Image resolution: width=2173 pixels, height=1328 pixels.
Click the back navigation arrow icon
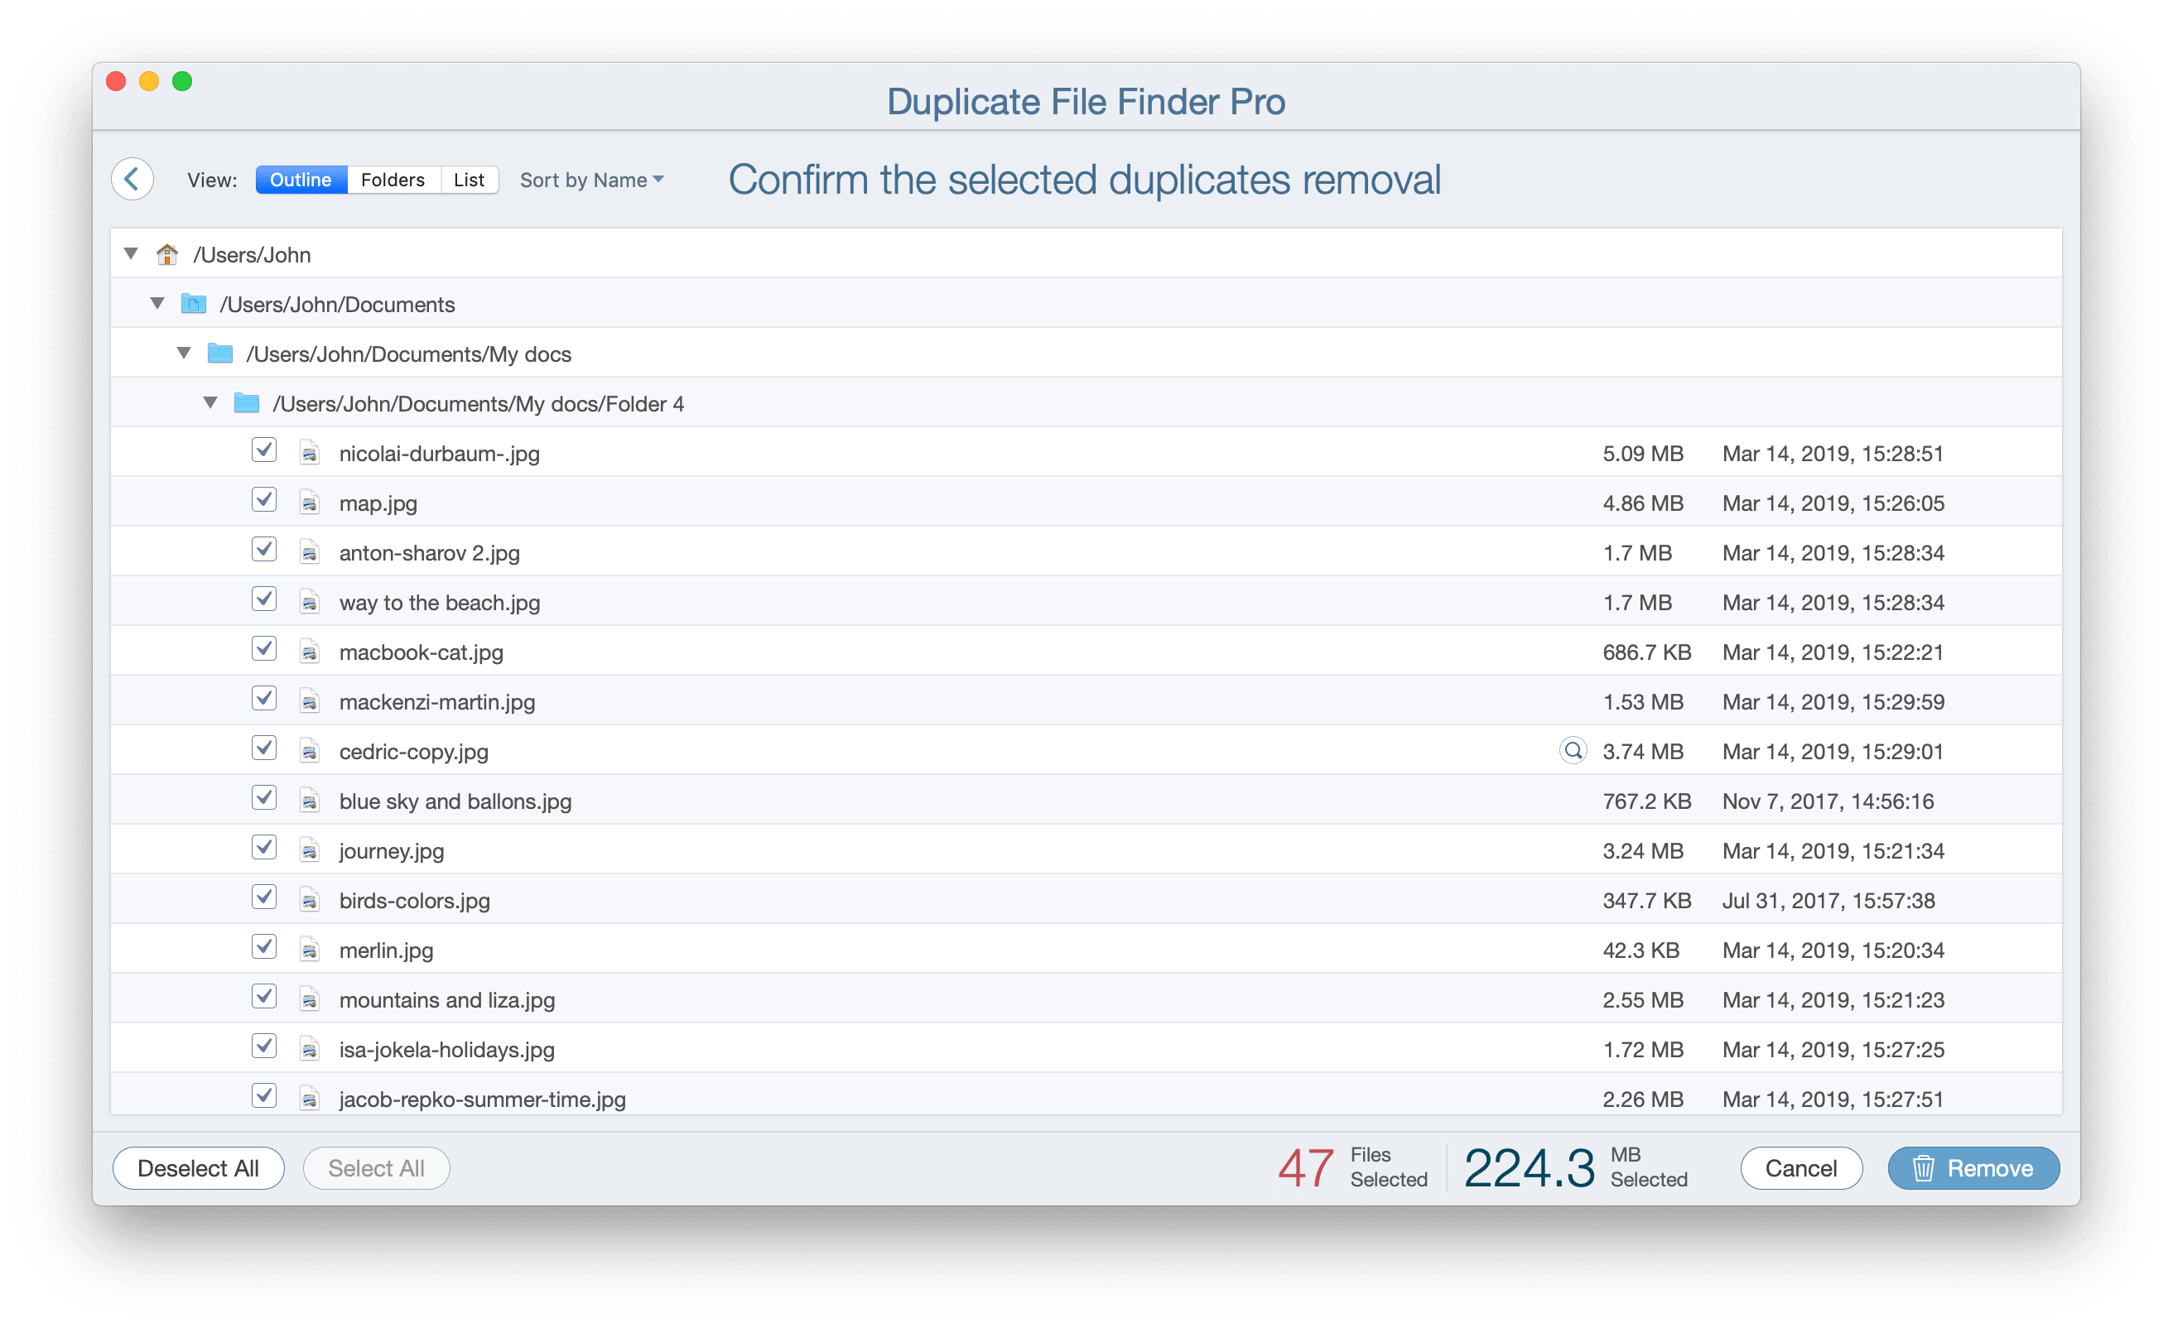[132, 179]
